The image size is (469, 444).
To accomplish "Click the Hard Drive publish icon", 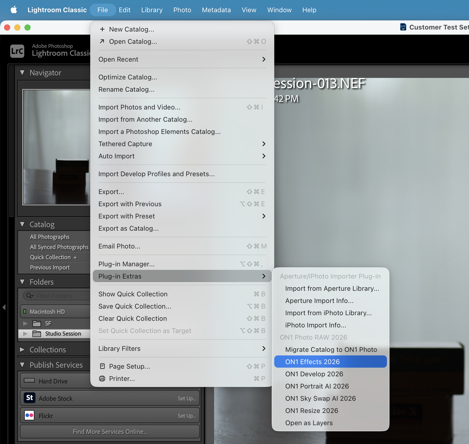I will pyautogui.click(x=29, y=380).
